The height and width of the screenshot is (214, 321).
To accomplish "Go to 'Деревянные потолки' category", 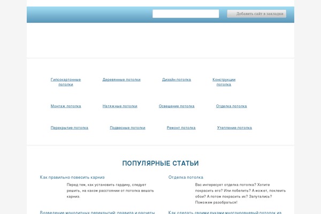I will tap(121, 80).
